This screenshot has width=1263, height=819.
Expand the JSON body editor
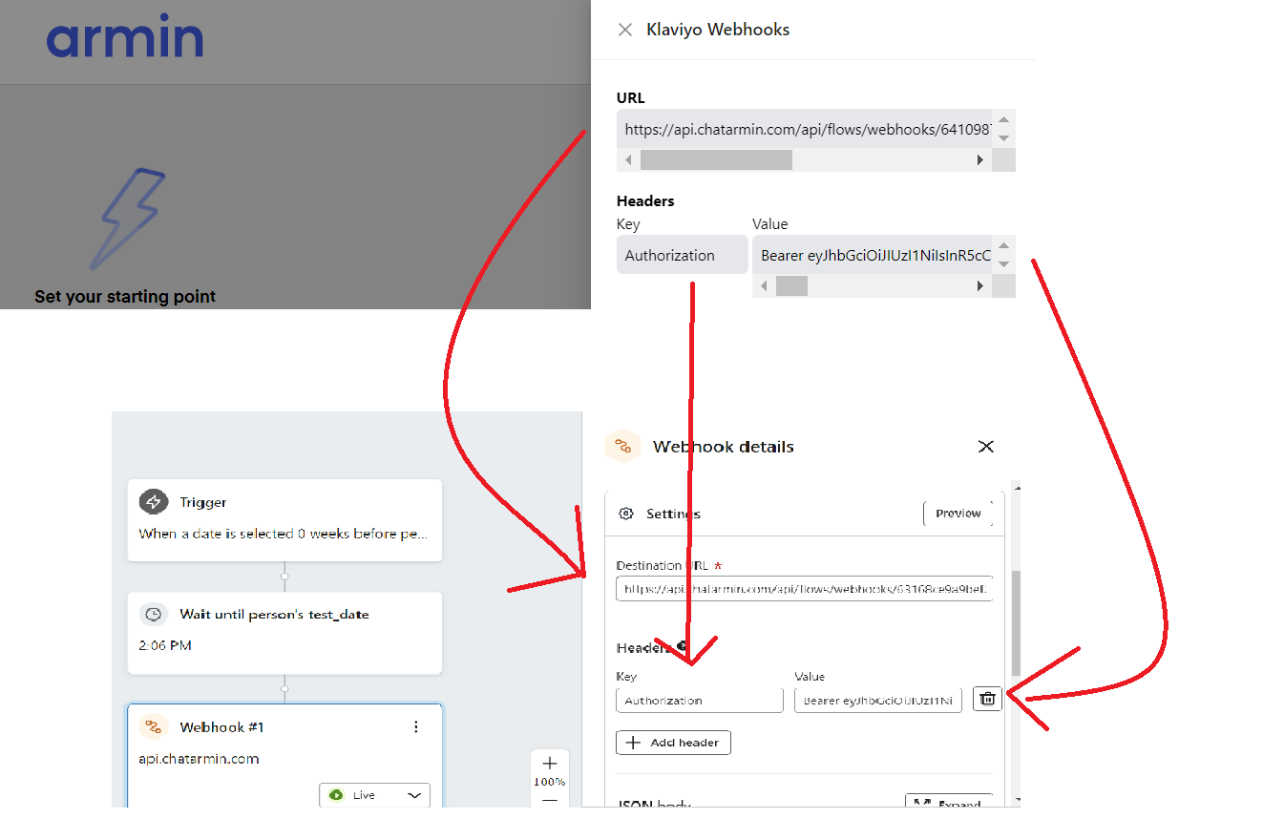948,803
